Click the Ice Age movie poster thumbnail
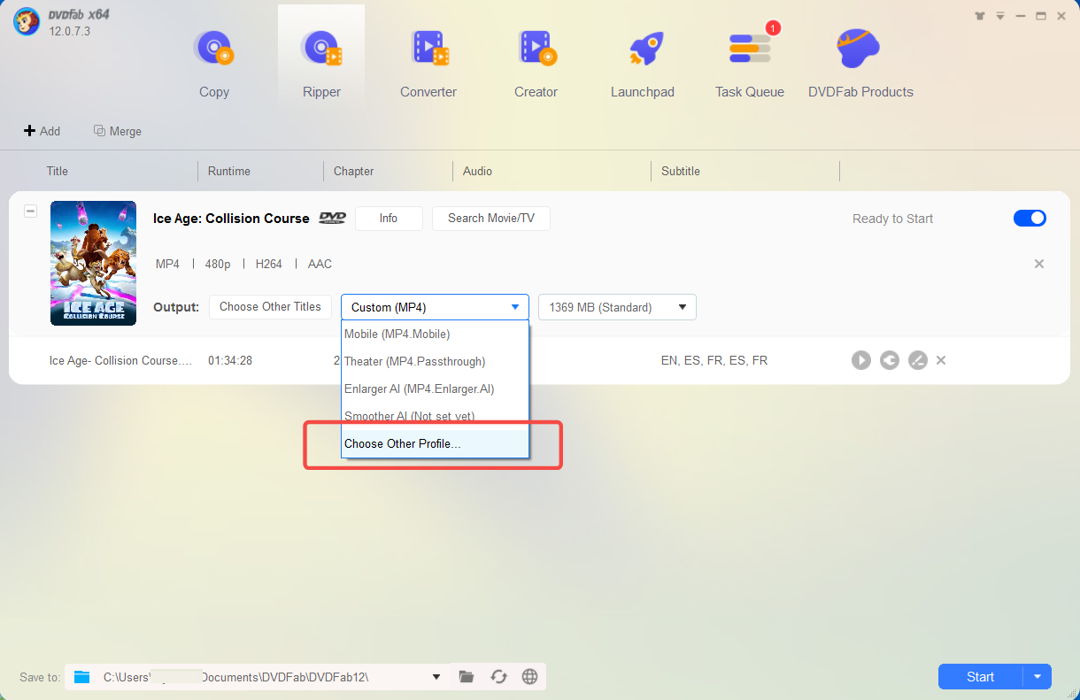The image size is (1080, 700). (93, 263)
